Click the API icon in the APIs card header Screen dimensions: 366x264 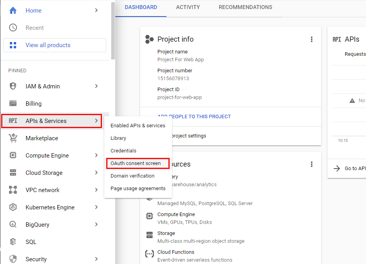[x=337, y=39]
